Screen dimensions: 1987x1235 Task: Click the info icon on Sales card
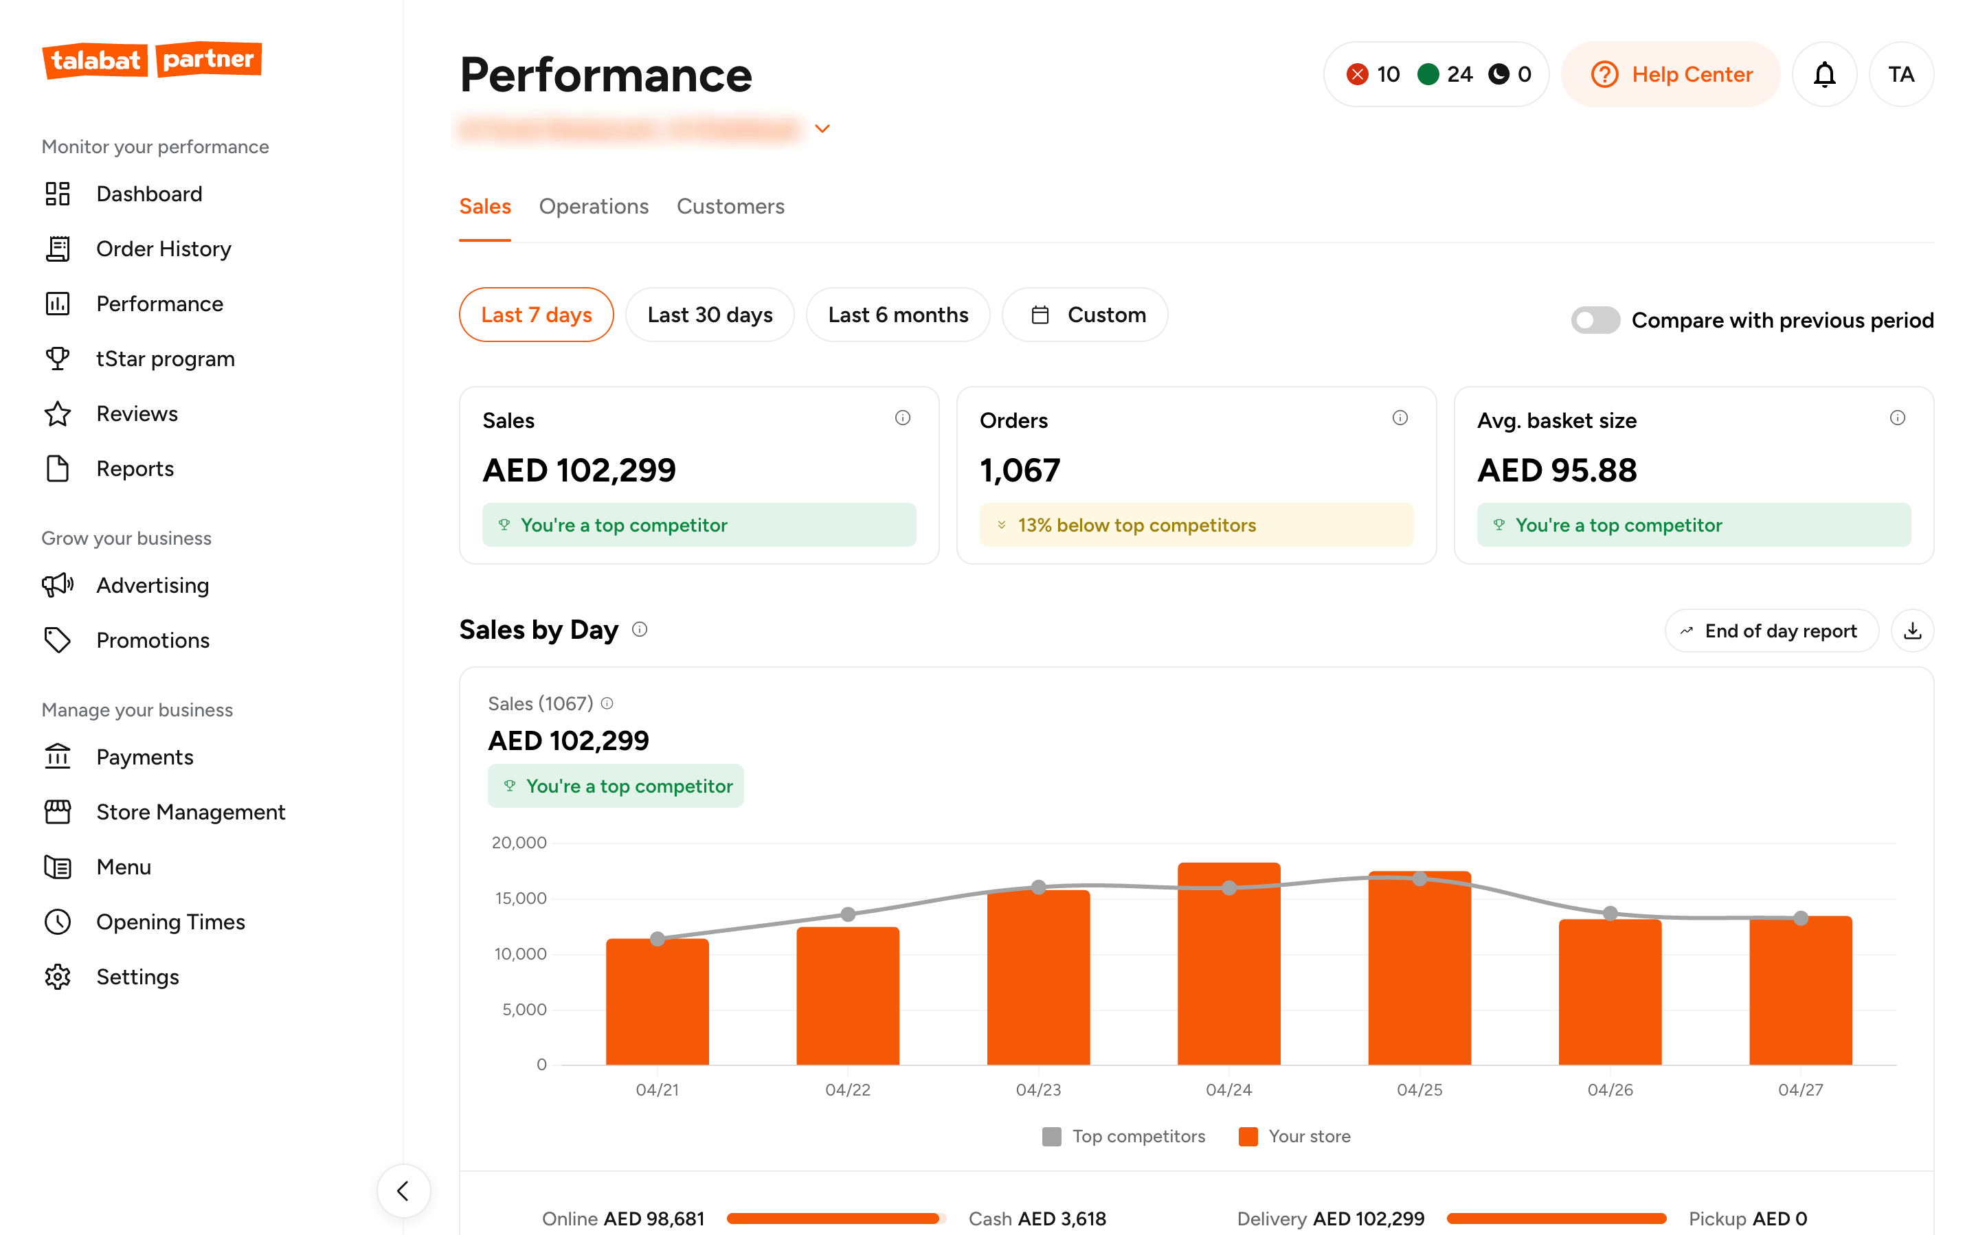[903, 418]
